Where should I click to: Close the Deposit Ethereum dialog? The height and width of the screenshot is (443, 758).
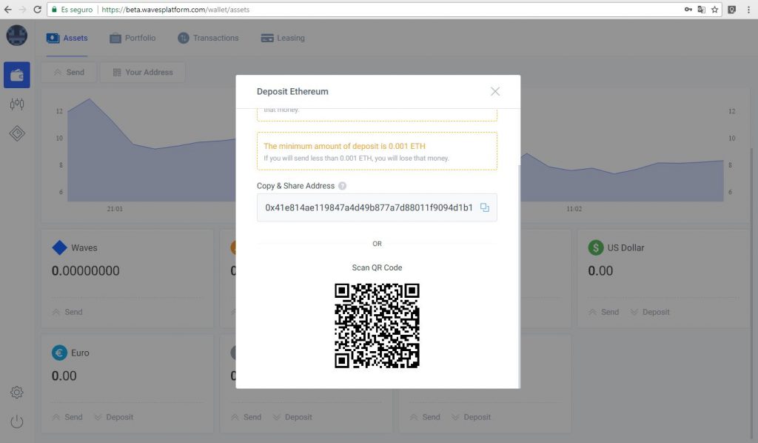[495, 91]
